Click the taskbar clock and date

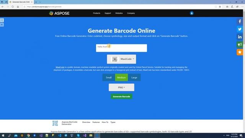[x=234, y=135]
